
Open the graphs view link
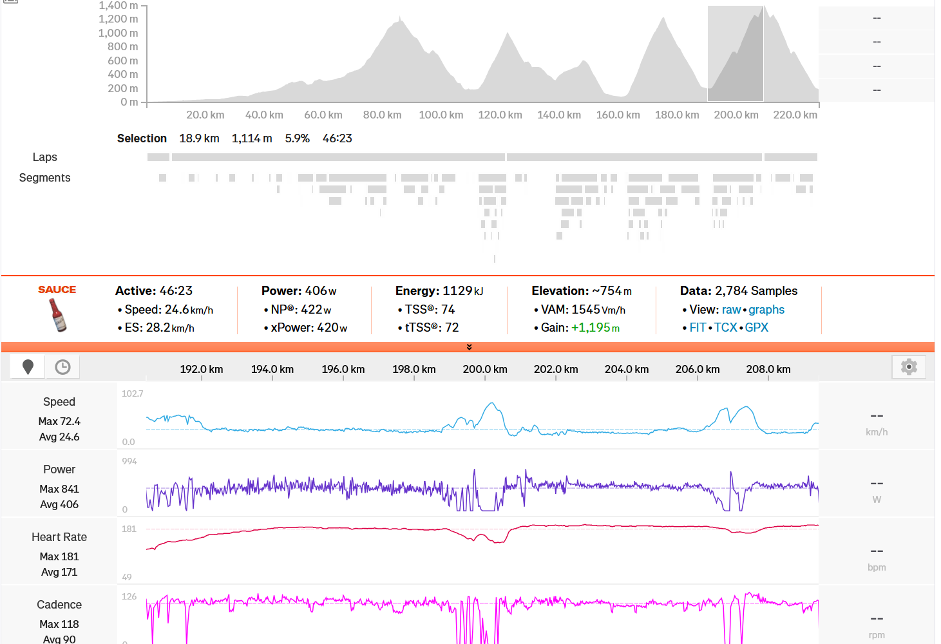[766, 310]
